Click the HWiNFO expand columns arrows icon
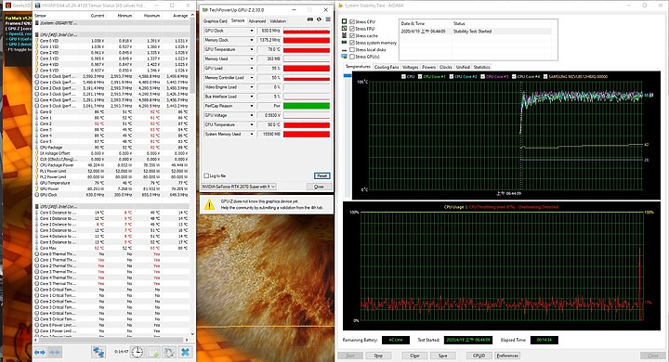The height and width of the screenshot is (362, 669). [x=40, y=352]
